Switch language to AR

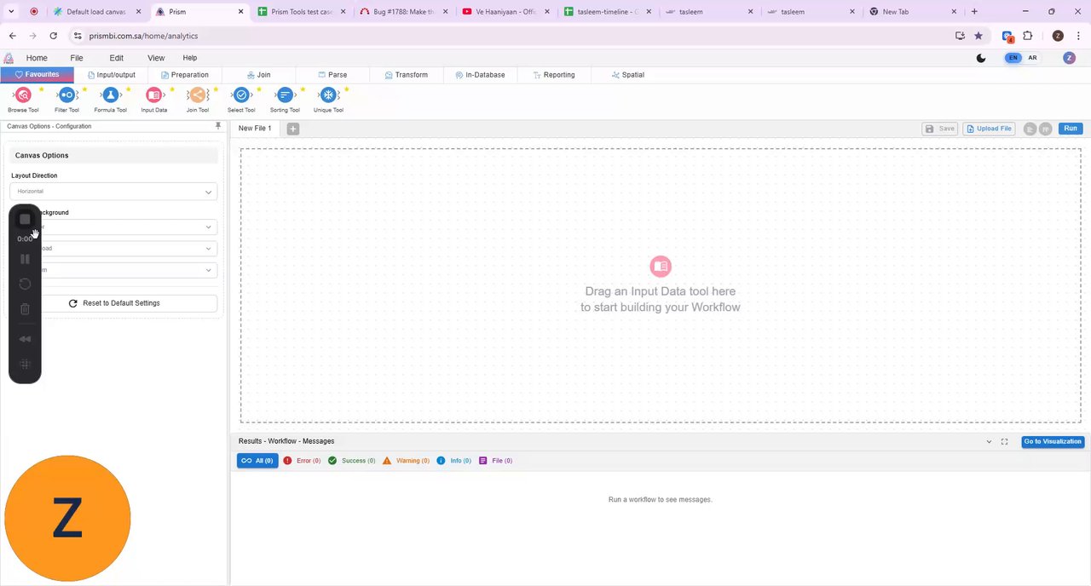click(x=1032, y=58)
